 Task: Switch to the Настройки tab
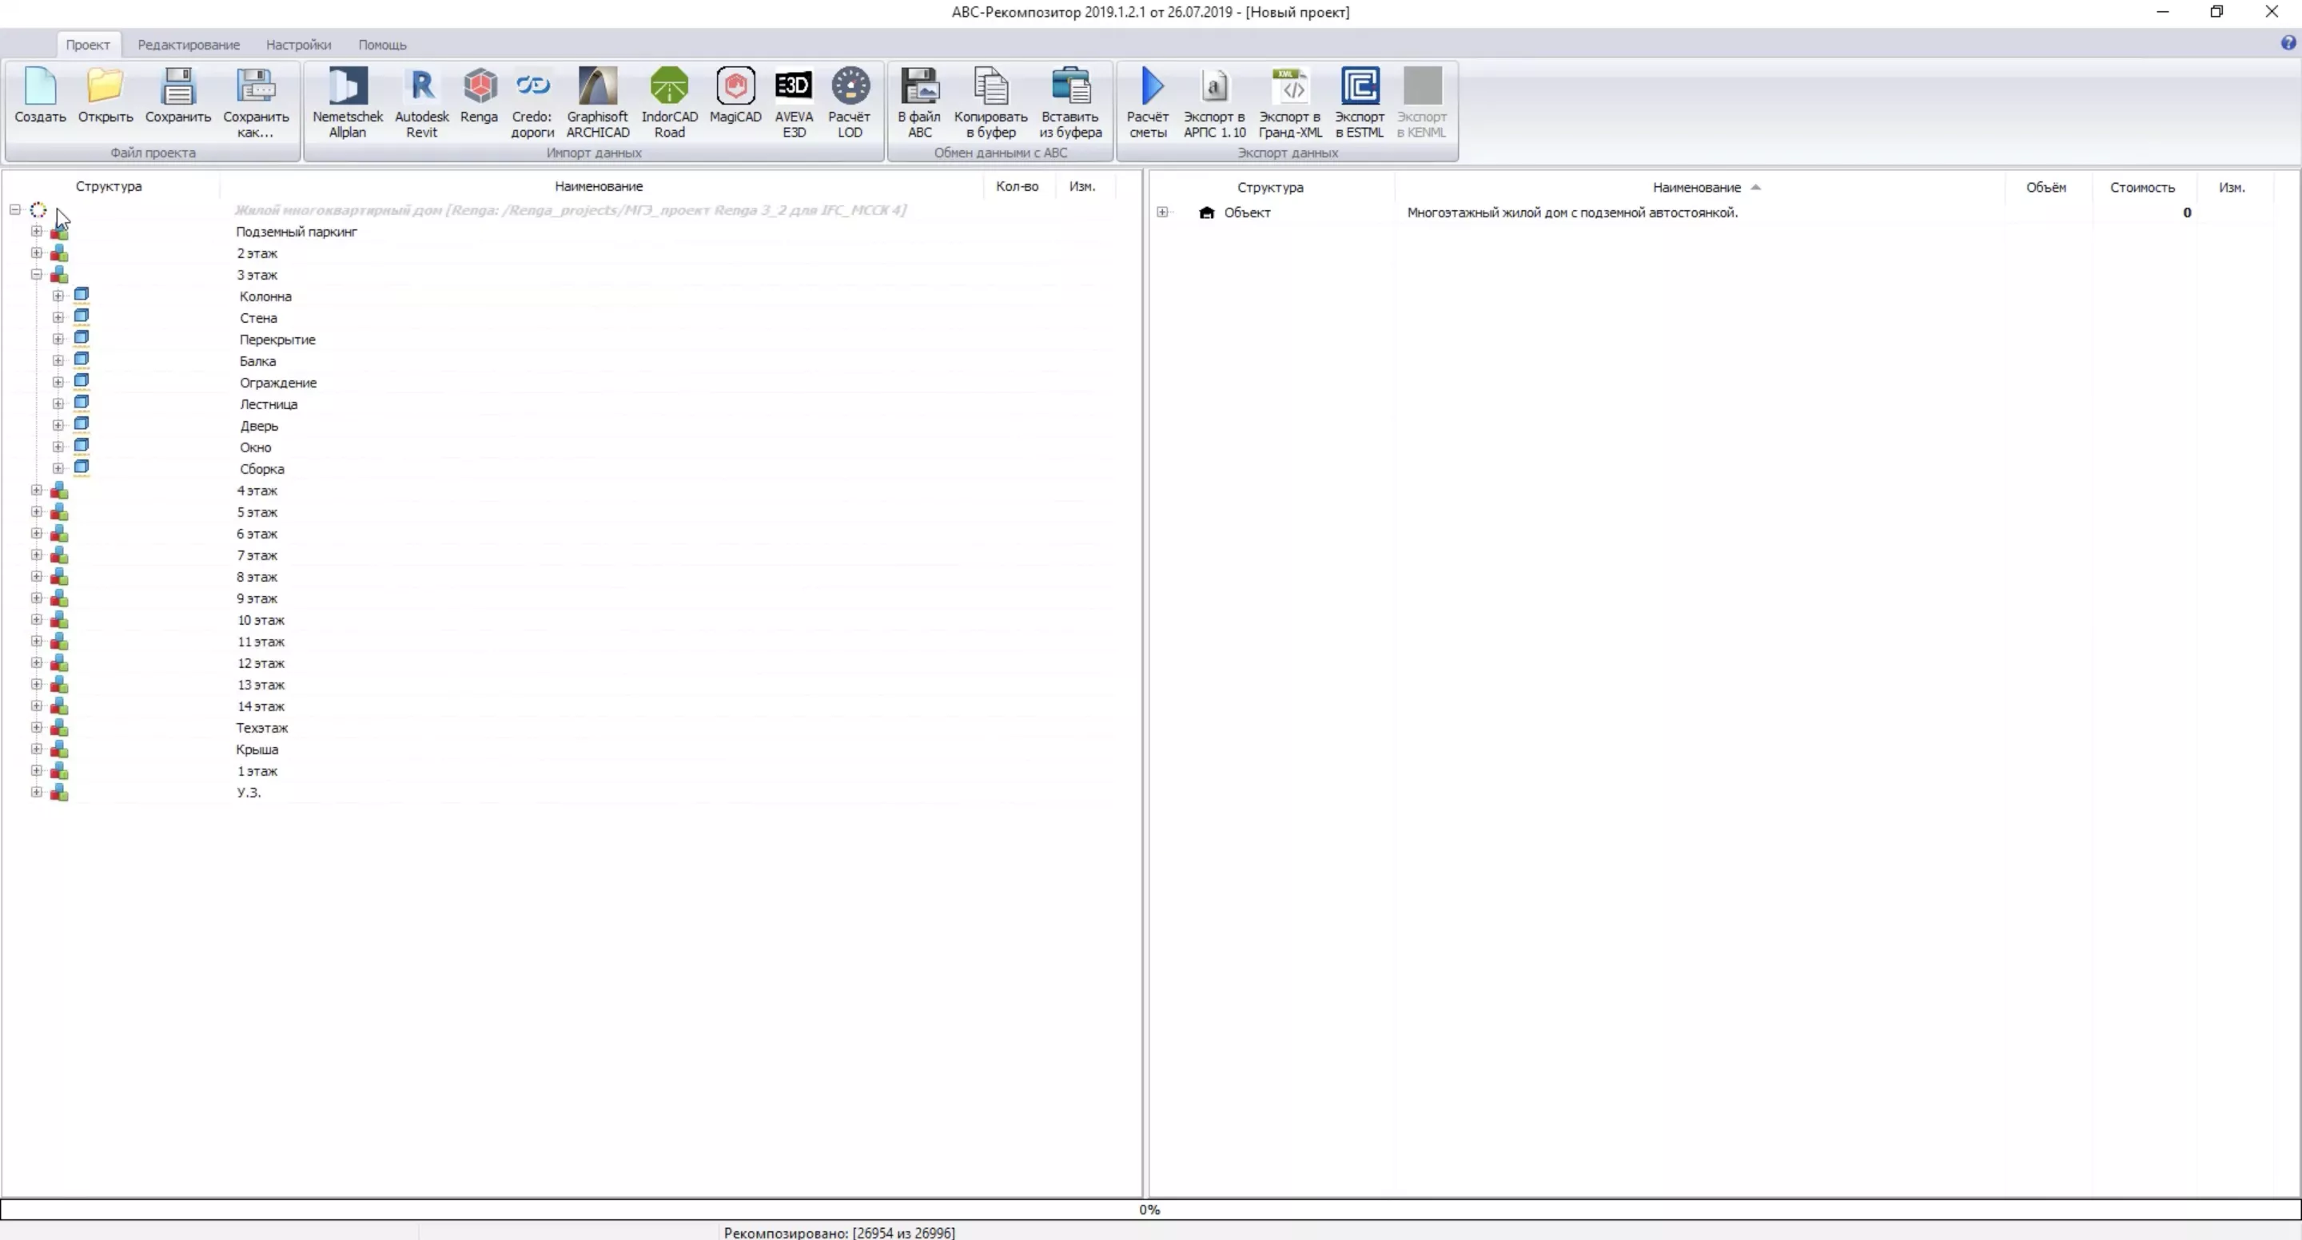[x=298, y=45]
